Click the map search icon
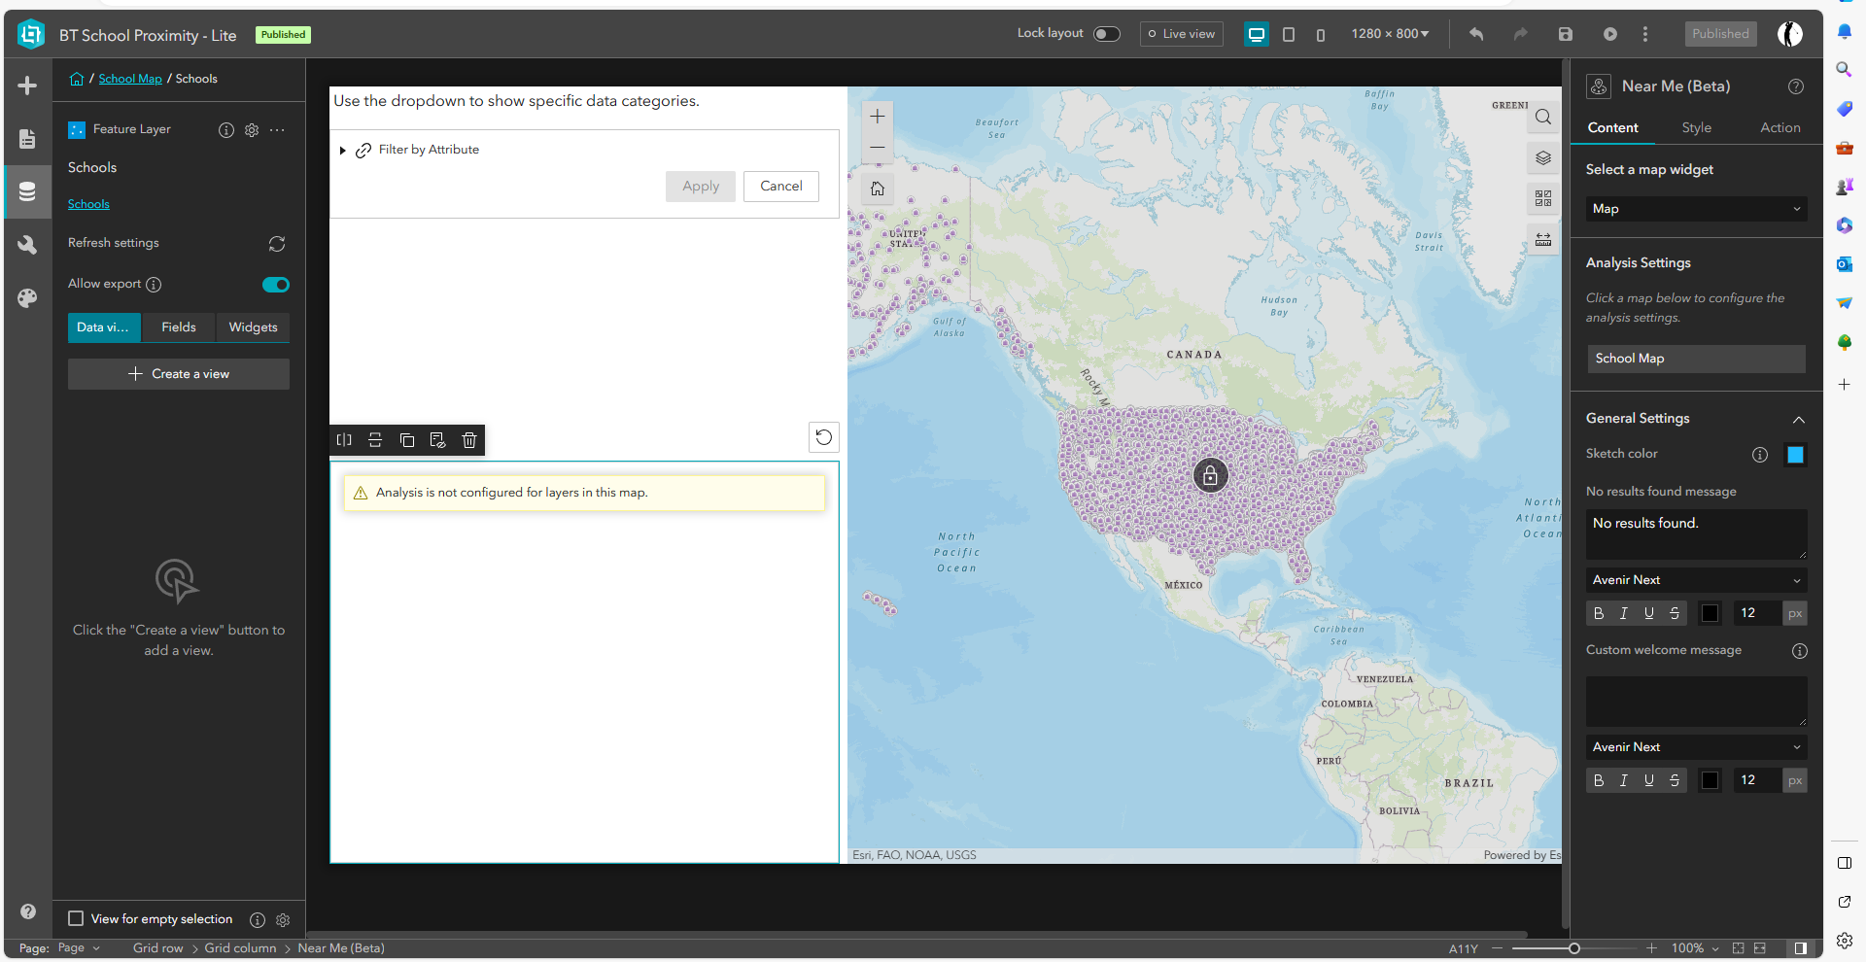The width and height of the screenshot is (1866, 962). (x=1543, y=118)
